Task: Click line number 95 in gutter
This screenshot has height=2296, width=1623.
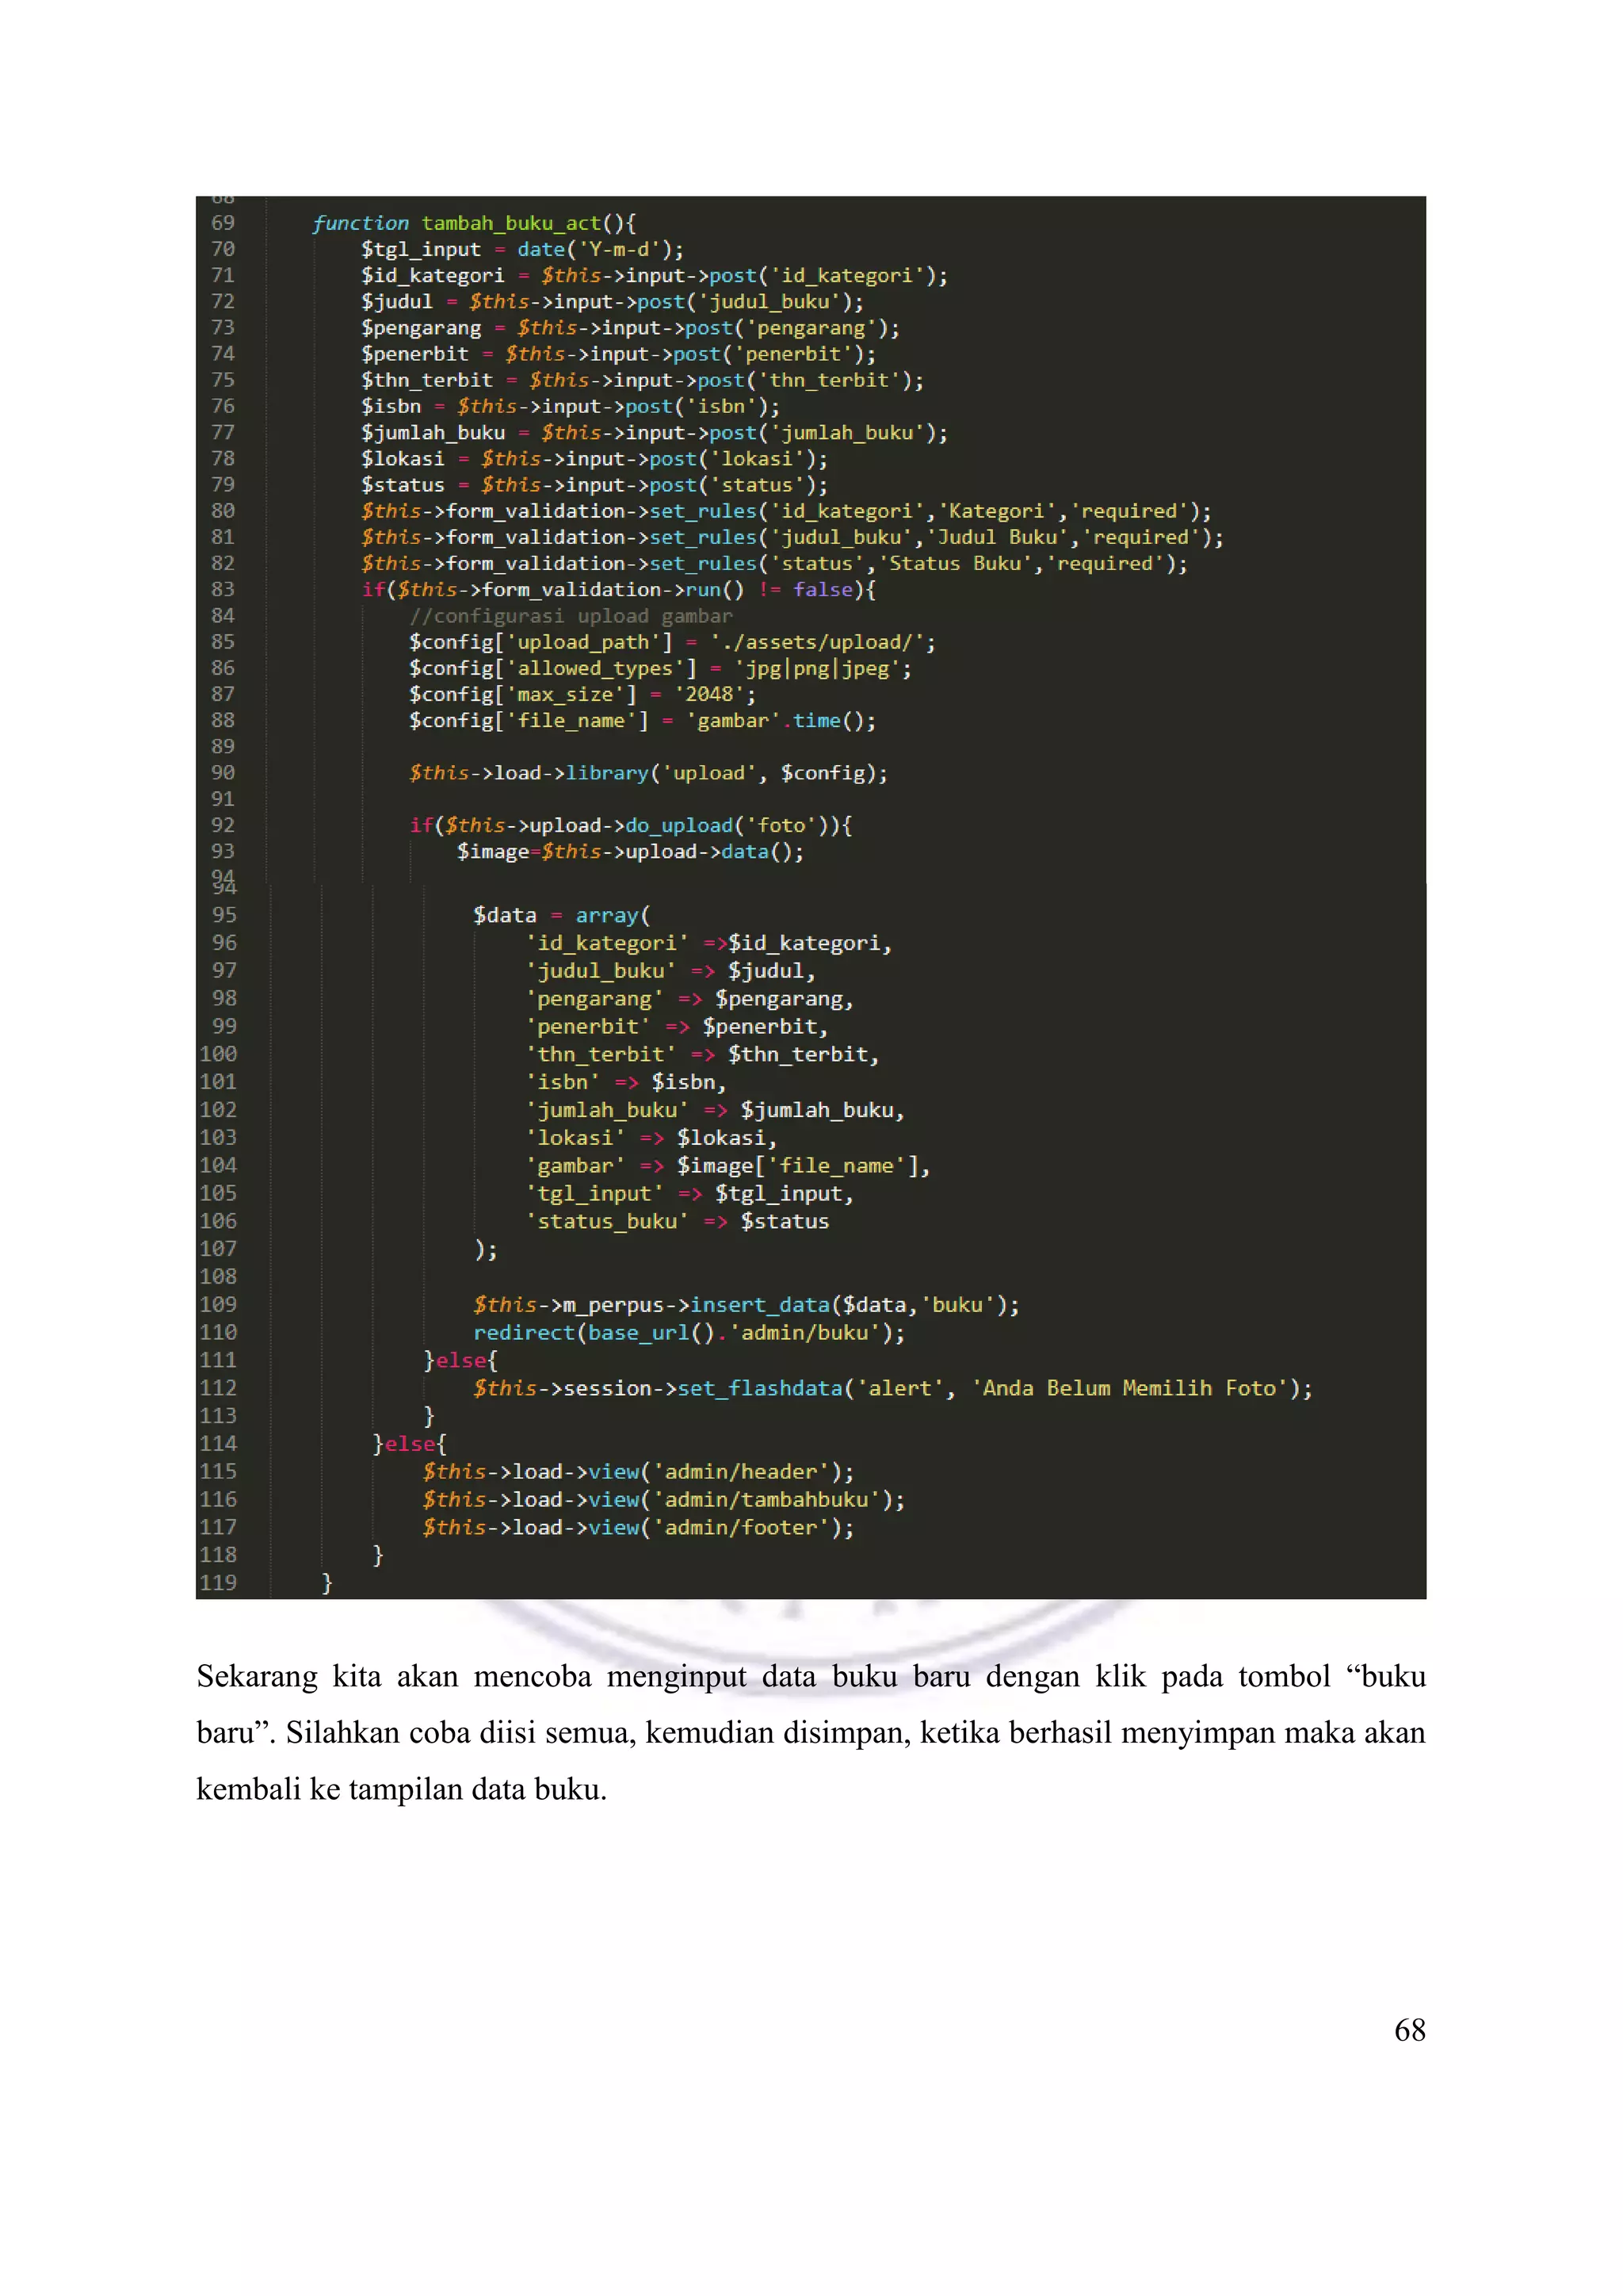Action: pyautogui.click(x=223, y=915)
